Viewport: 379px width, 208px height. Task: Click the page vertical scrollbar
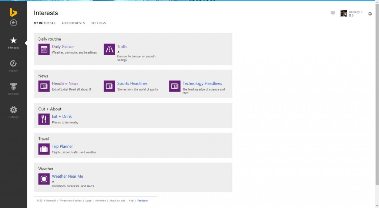pos(377,94)
